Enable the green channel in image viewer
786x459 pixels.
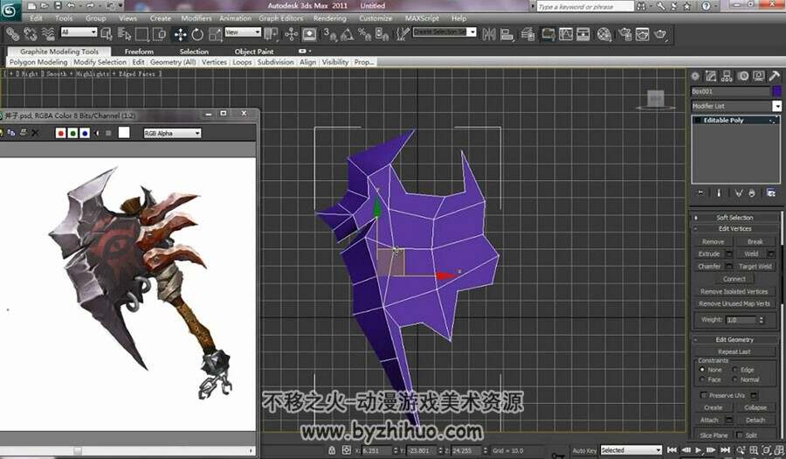[72, 133]
